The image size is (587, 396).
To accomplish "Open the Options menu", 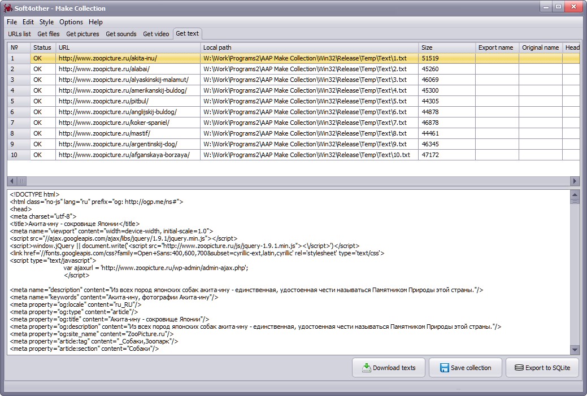I will pyautogui.click(x=71, y=22).
